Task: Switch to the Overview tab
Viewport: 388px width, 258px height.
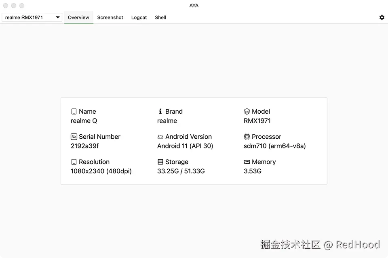Action: [x=78, y=17]
